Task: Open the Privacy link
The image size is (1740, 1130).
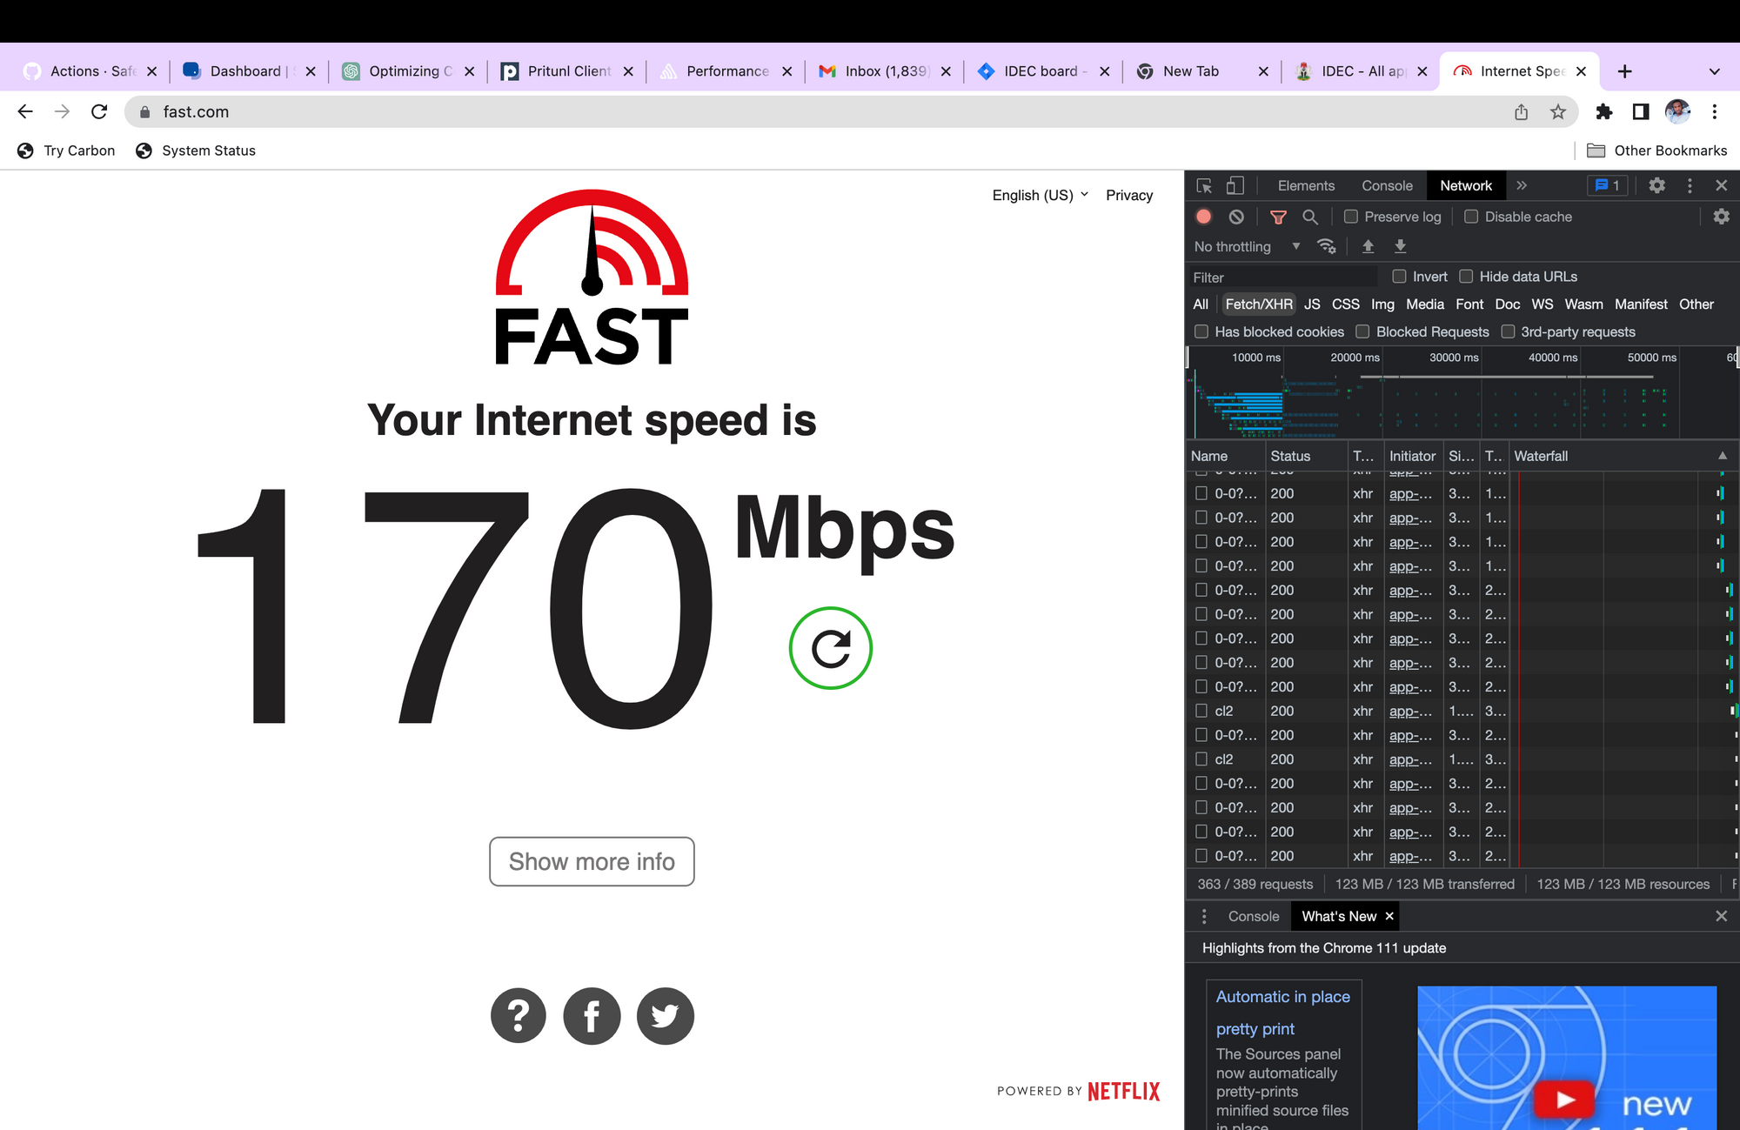Action: (x=1129, y=195)
